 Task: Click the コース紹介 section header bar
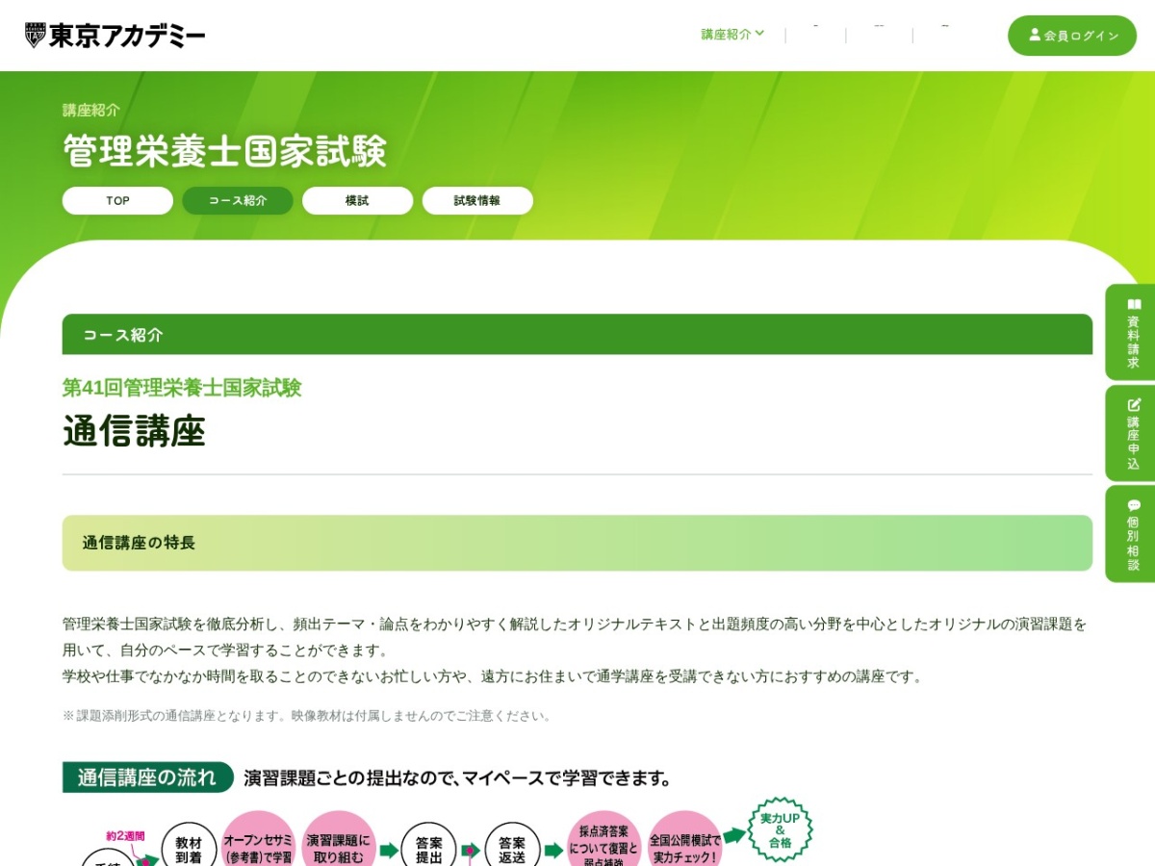click(577, 334)
